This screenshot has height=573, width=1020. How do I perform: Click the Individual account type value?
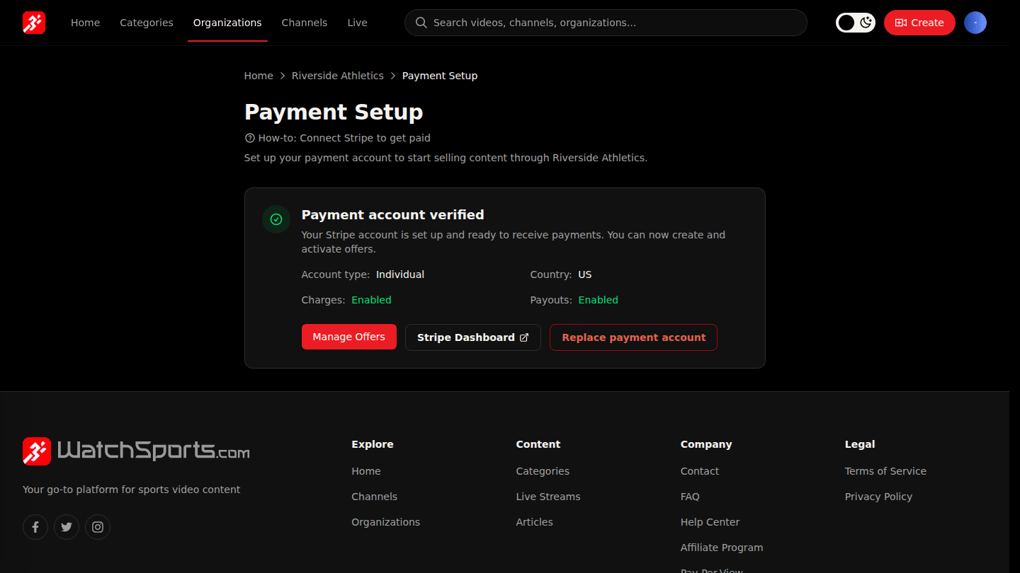(x=400, y=274)
